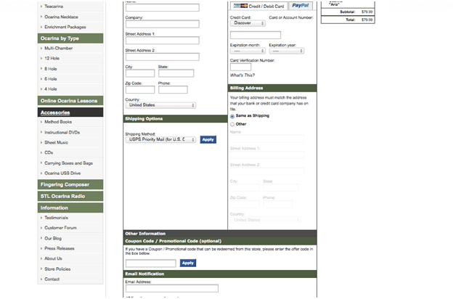Click the Card Verification Number field
Screen dimensions: 456x299
pyautogui.click(x=240, y=67)
